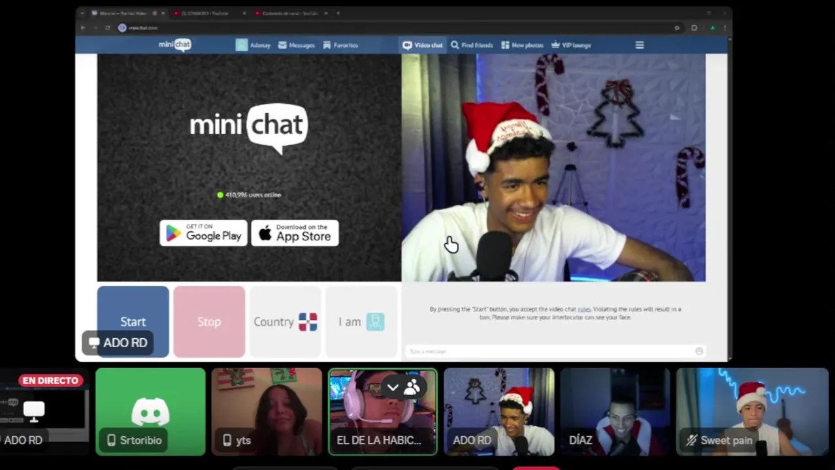Viewport: 835px width, 470px height.
Task: Select the ADO RD webcam tile
Action: [499, 412]
